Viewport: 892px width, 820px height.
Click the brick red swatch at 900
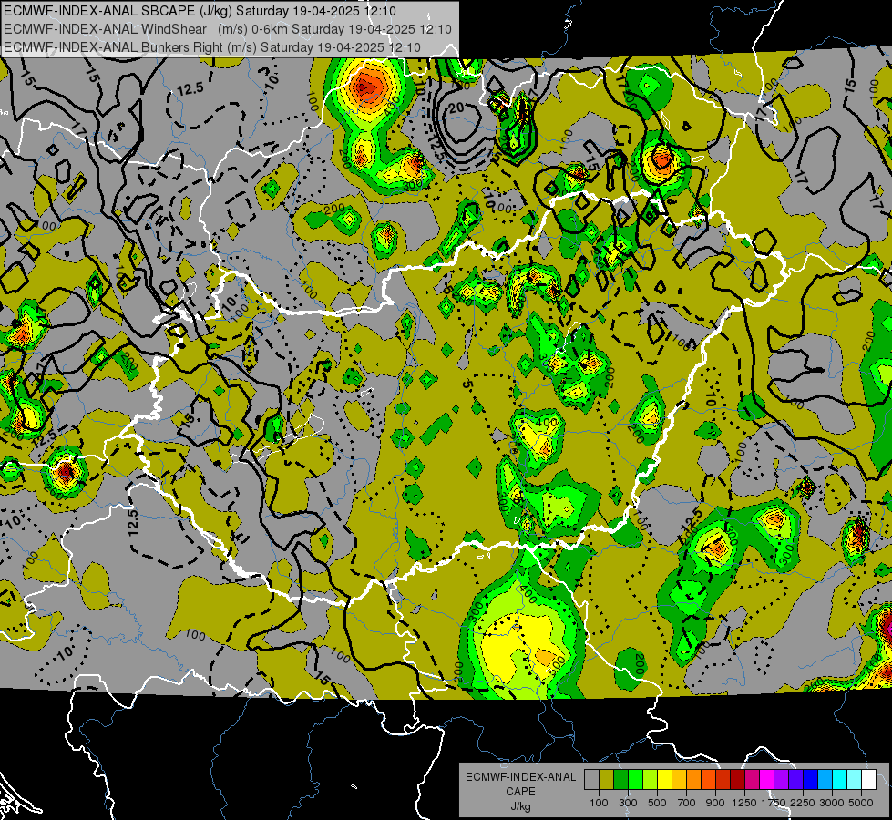coord(723,779)
